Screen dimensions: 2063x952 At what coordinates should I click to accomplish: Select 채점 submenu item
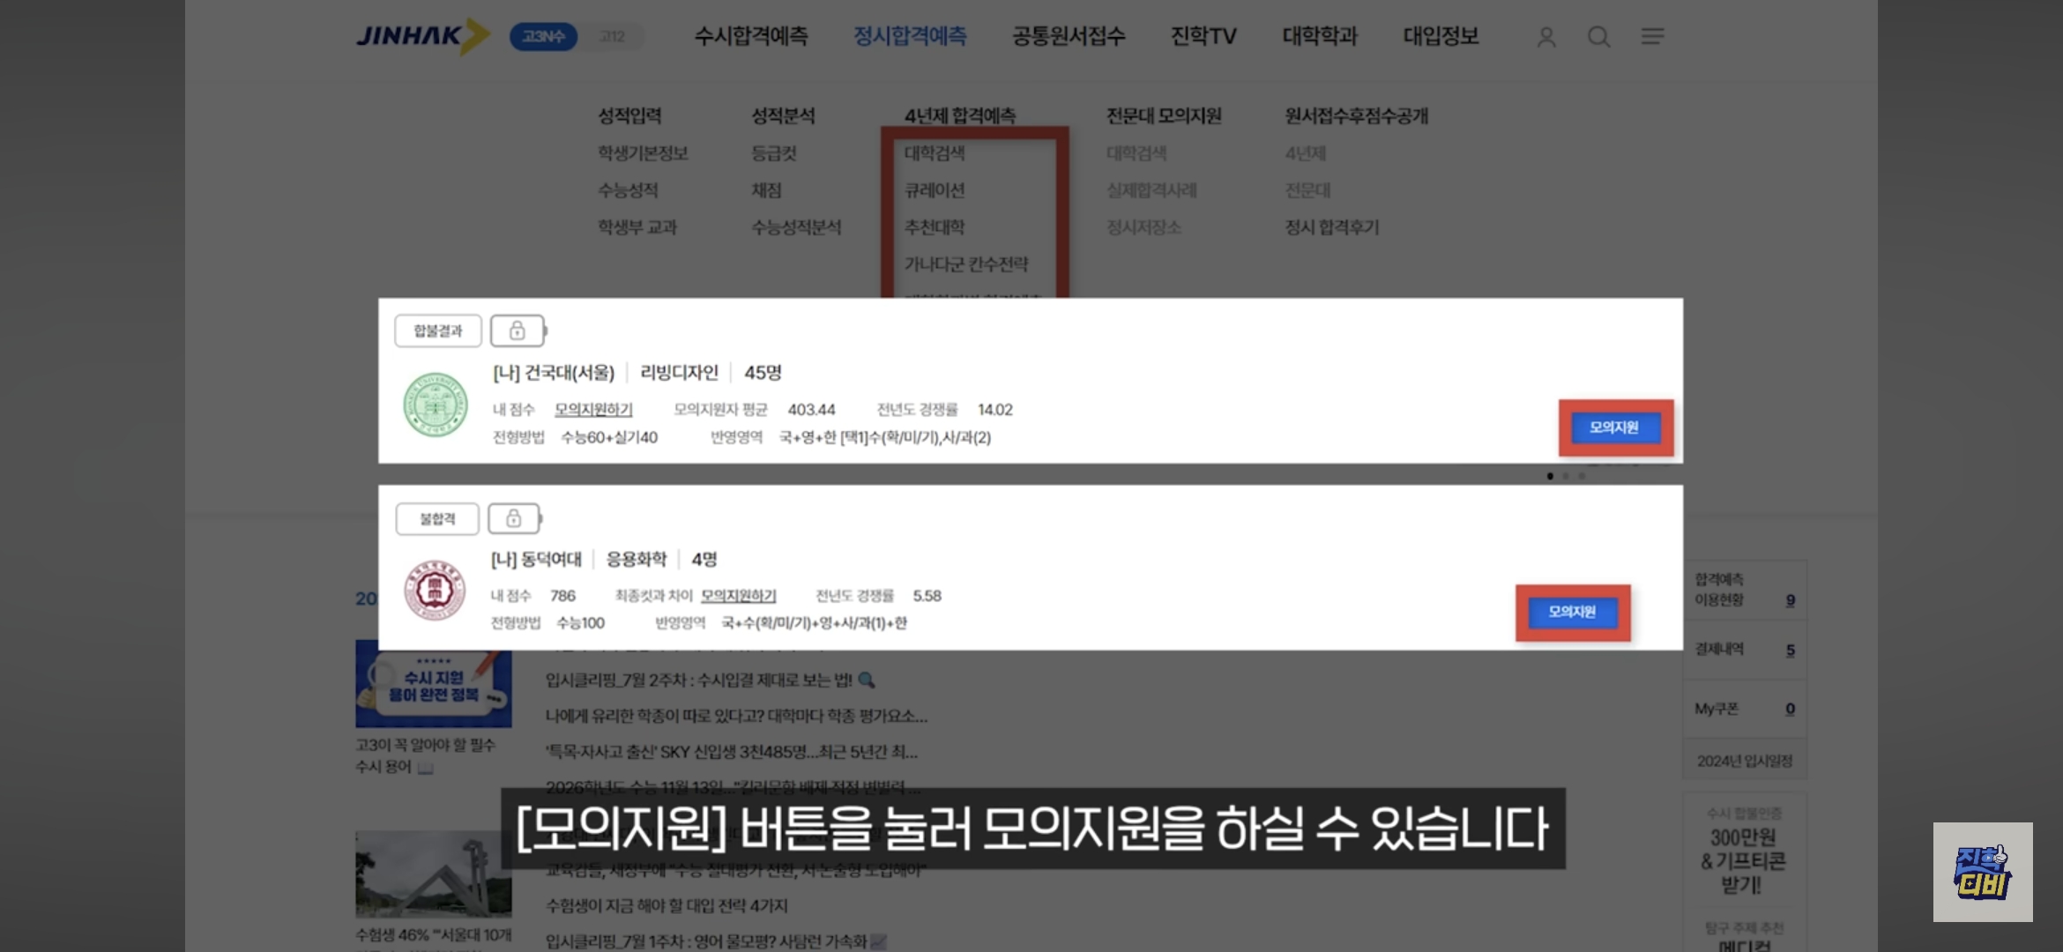[x=766, y=190]
